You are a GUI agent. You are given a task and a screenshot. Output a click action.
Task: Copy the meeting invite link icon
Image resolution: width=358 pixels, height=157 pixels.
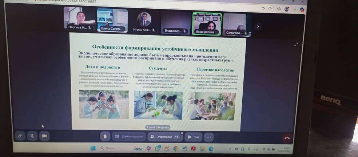(x=20, y=136)
